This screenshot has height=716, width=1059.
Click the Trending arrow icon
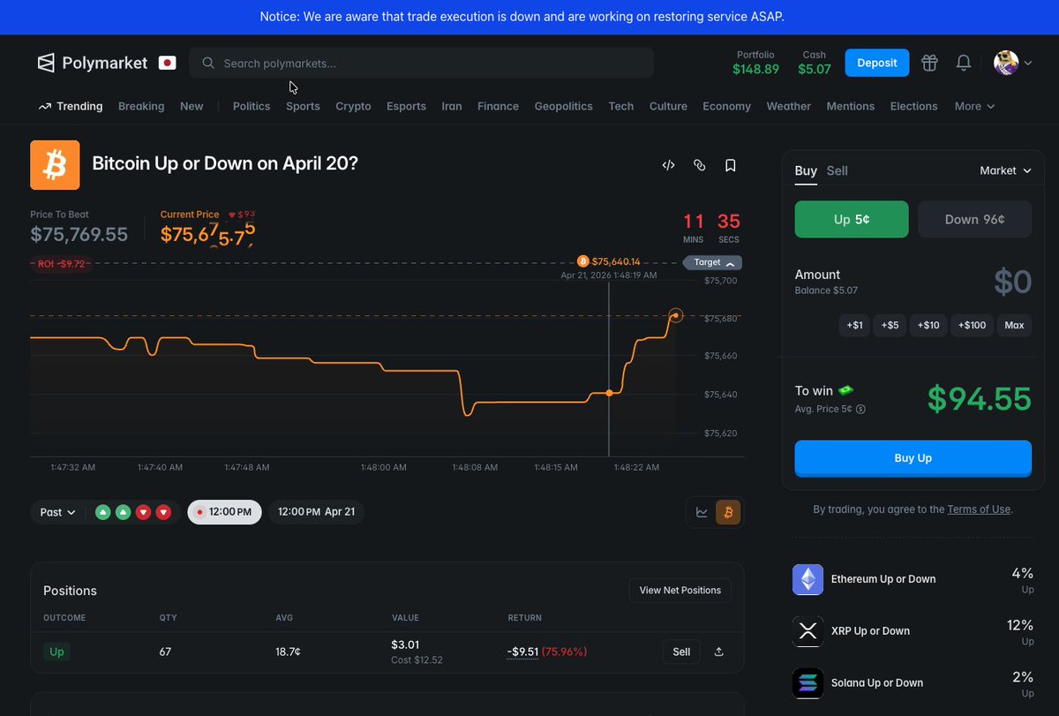point(45,106)
